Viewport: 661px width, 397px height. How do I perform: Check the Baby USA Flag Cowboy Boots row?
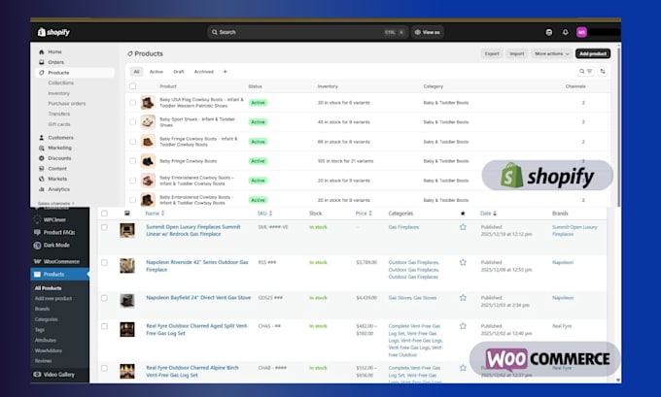133,103
